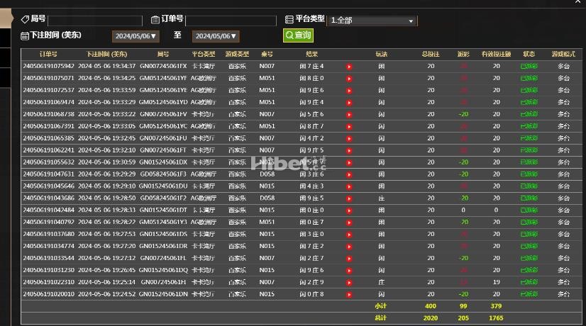Viewport: 586px width, 326px height.
Task: Click the 查询 search button
Action: pyautogui.click(x=298, y=35)
